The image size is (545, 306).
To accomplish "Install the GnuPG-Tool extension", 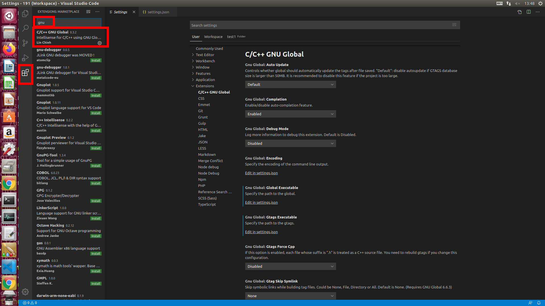I will coord(96,166).
